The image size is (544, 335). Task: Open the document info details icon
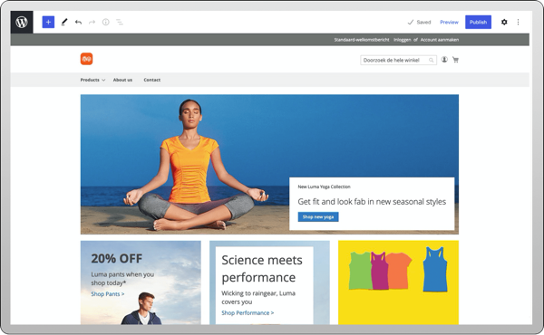tap(106, 22)
